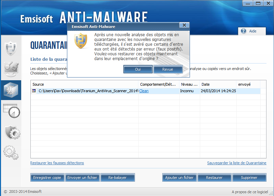Screen dimensions: 274x196
Task: Click the Emsisoft shield icon in dialog
Action: click(x=81, y=41)
